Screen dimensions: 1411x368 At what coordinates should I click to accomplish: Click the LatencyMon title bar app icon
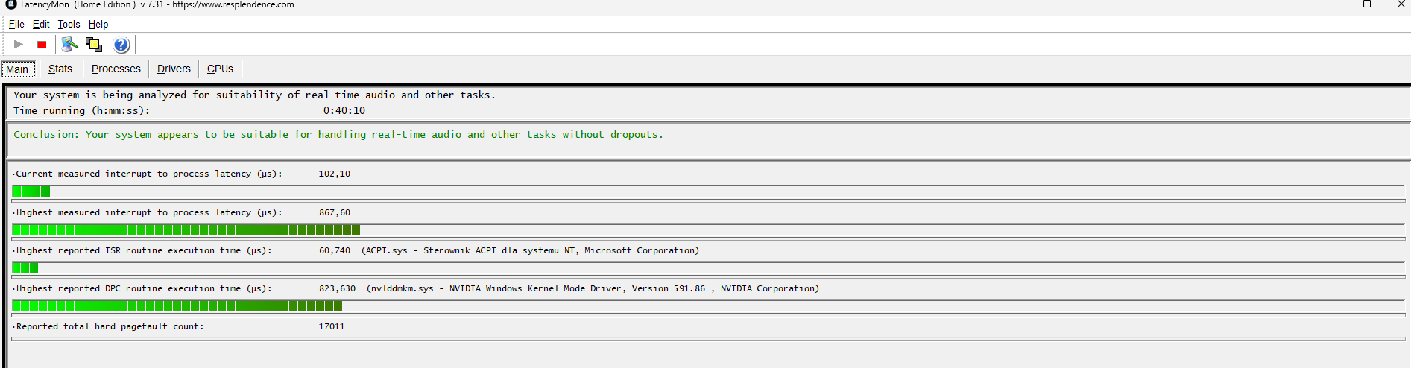pos(10,4)
